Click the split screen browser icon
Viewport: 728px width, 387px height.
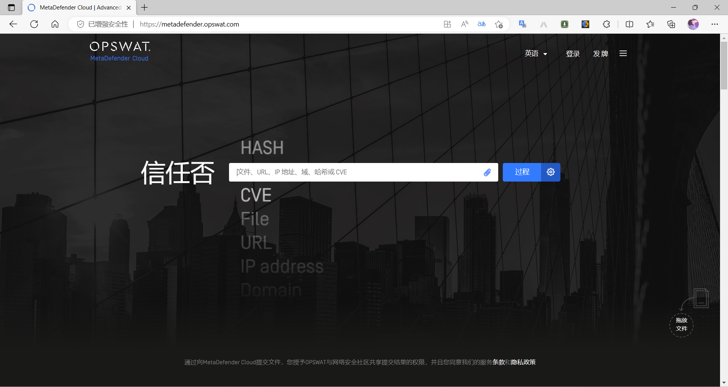click(x=629, y=24)
